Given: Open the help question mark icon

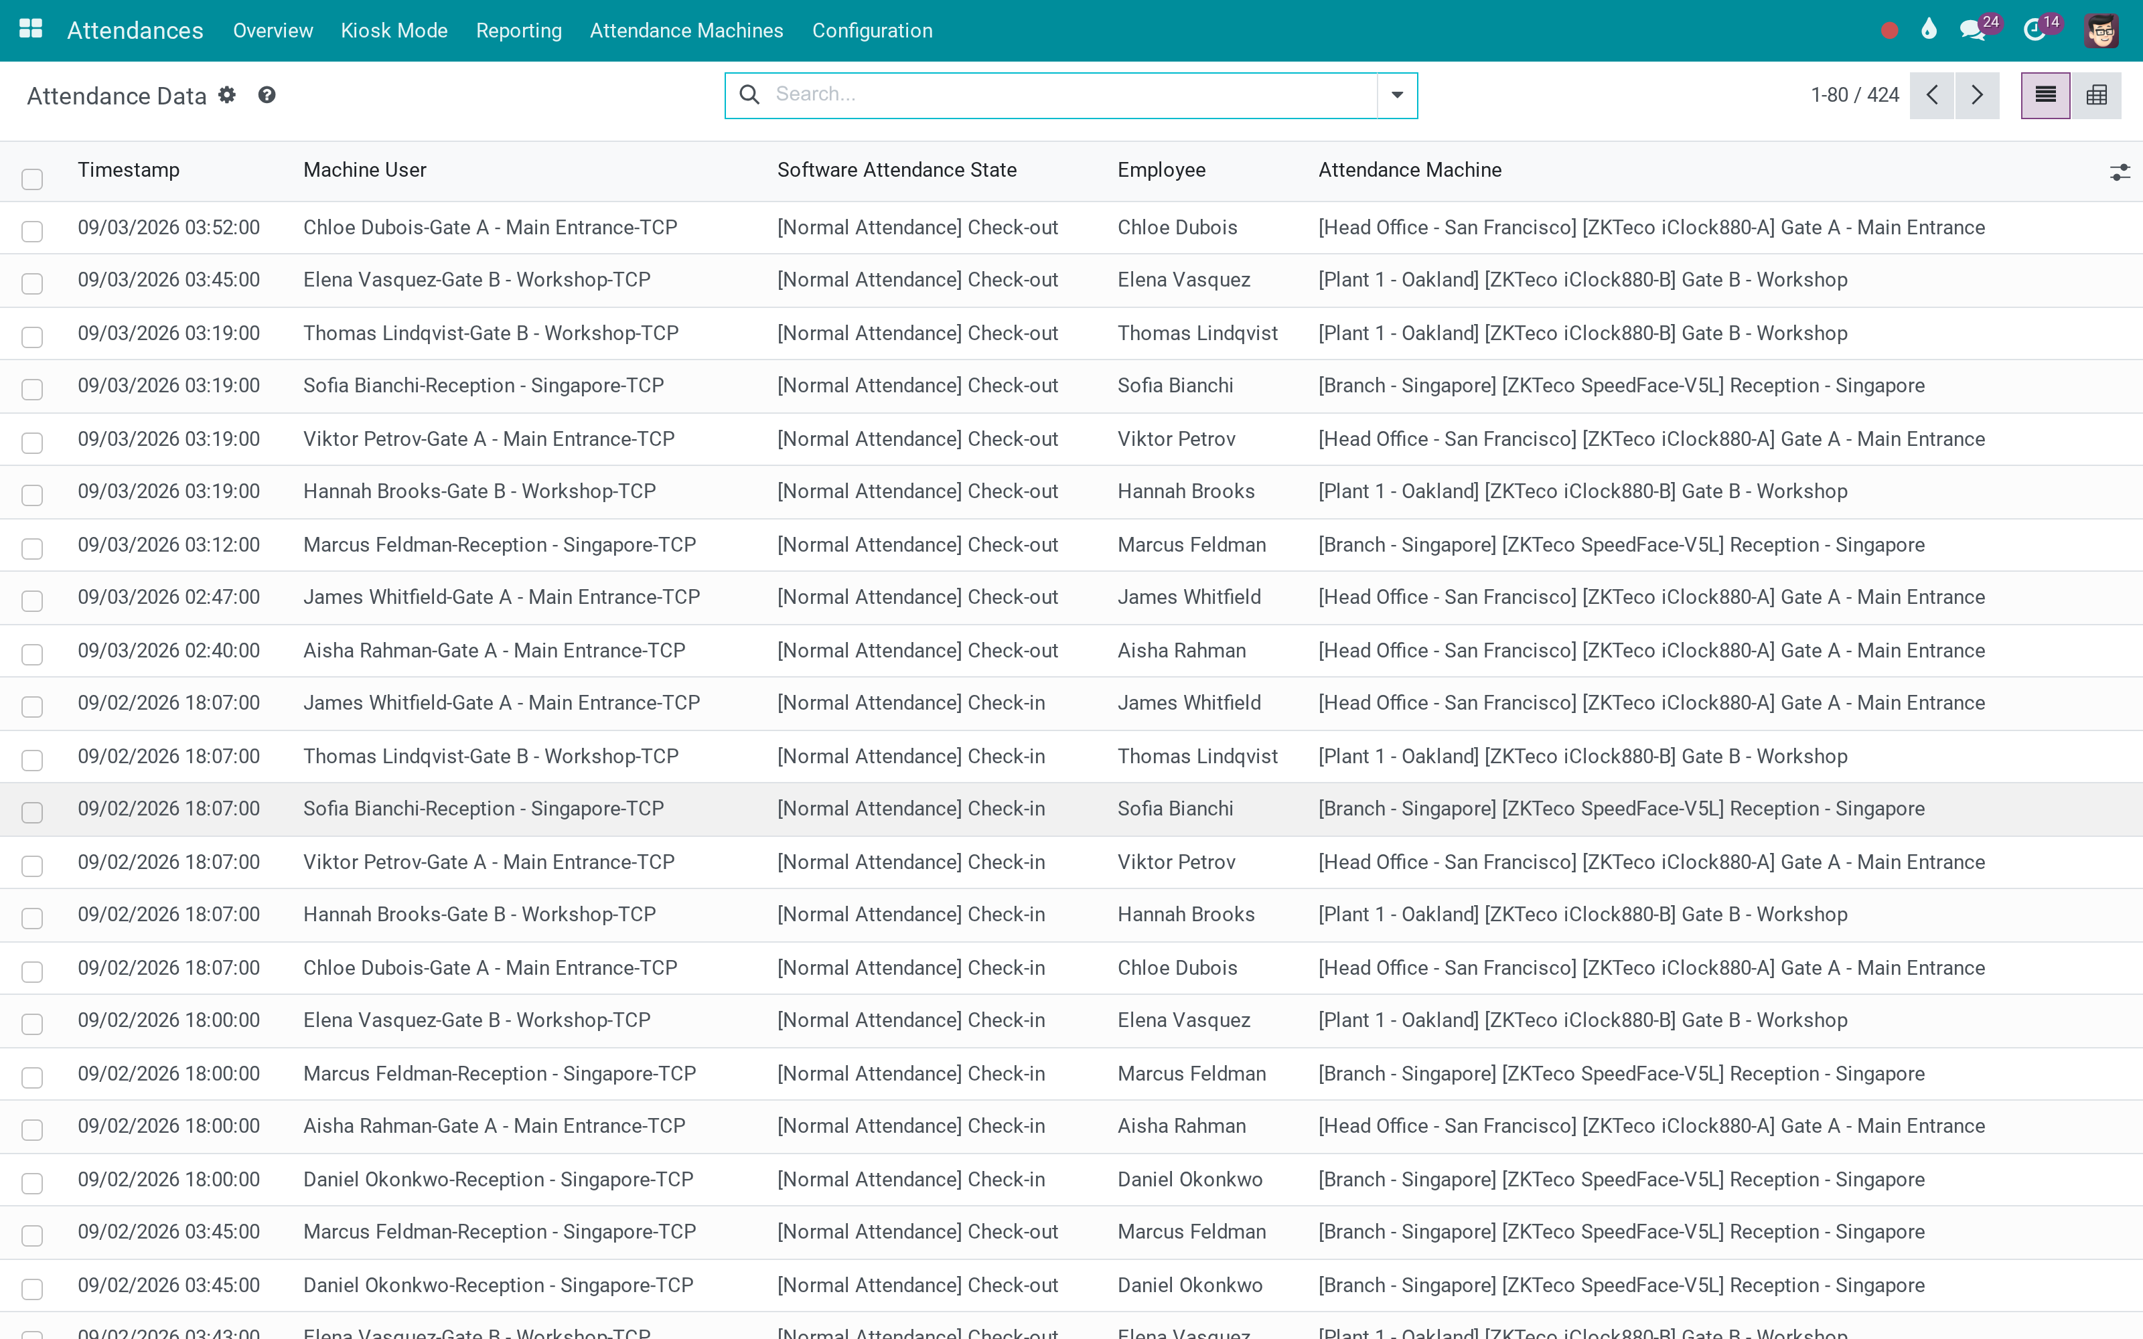Looking at the screenshot, I should (267, 95).
